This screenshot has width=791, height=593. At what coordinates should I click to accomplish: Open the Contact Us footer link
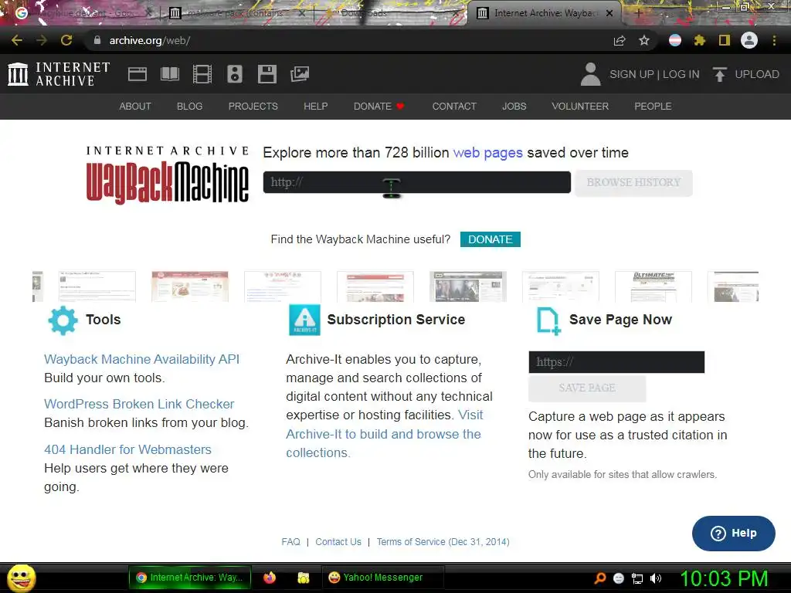click(338, 542)
